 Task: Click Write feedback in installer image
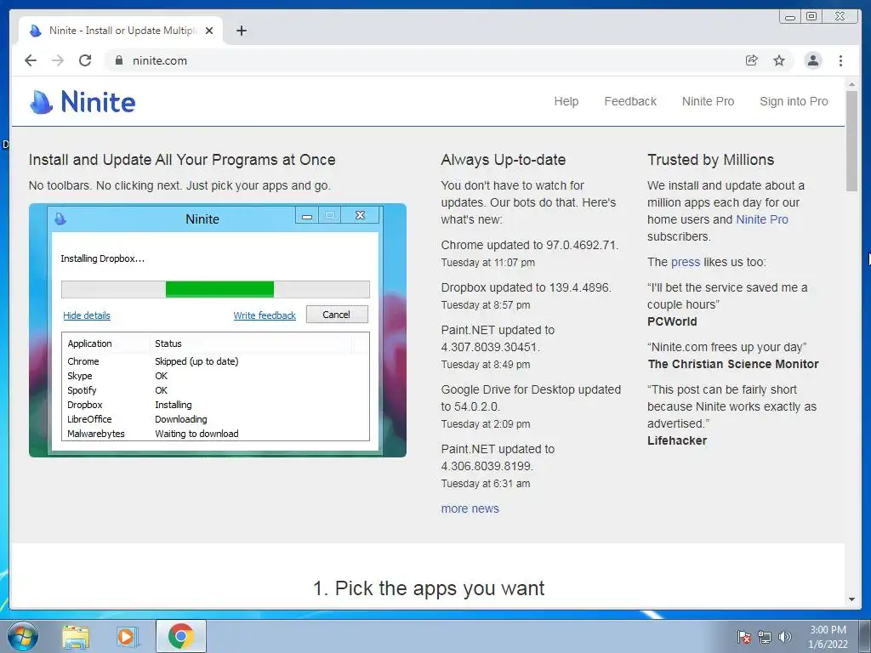[x=265, y=315]
